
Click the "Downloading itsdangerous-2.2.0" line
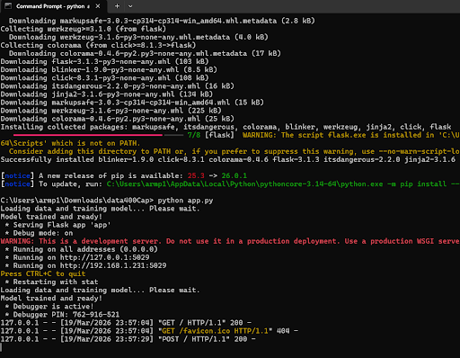tap(118, 86)
